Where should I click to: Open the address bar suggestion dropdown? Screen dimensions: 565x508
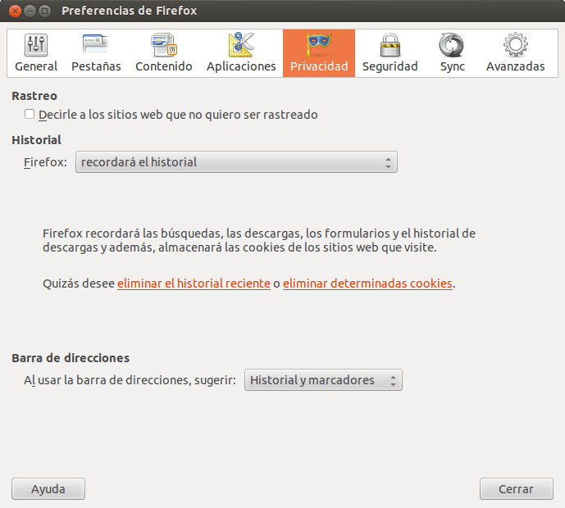(323, 380)
